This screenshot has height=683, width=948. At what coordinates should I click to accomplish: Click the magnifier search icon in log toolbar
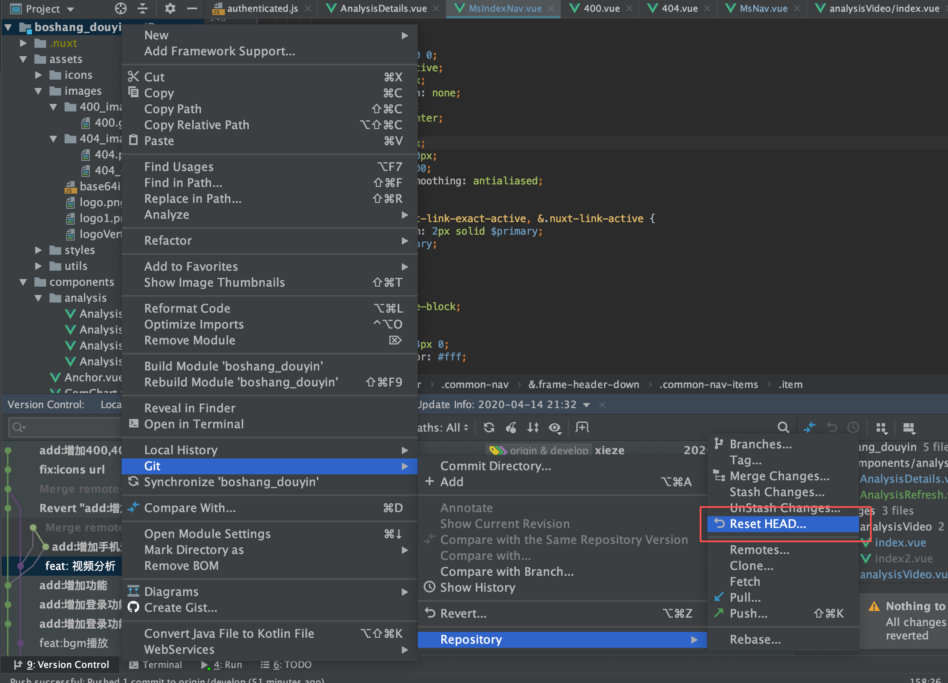(783, 427)
